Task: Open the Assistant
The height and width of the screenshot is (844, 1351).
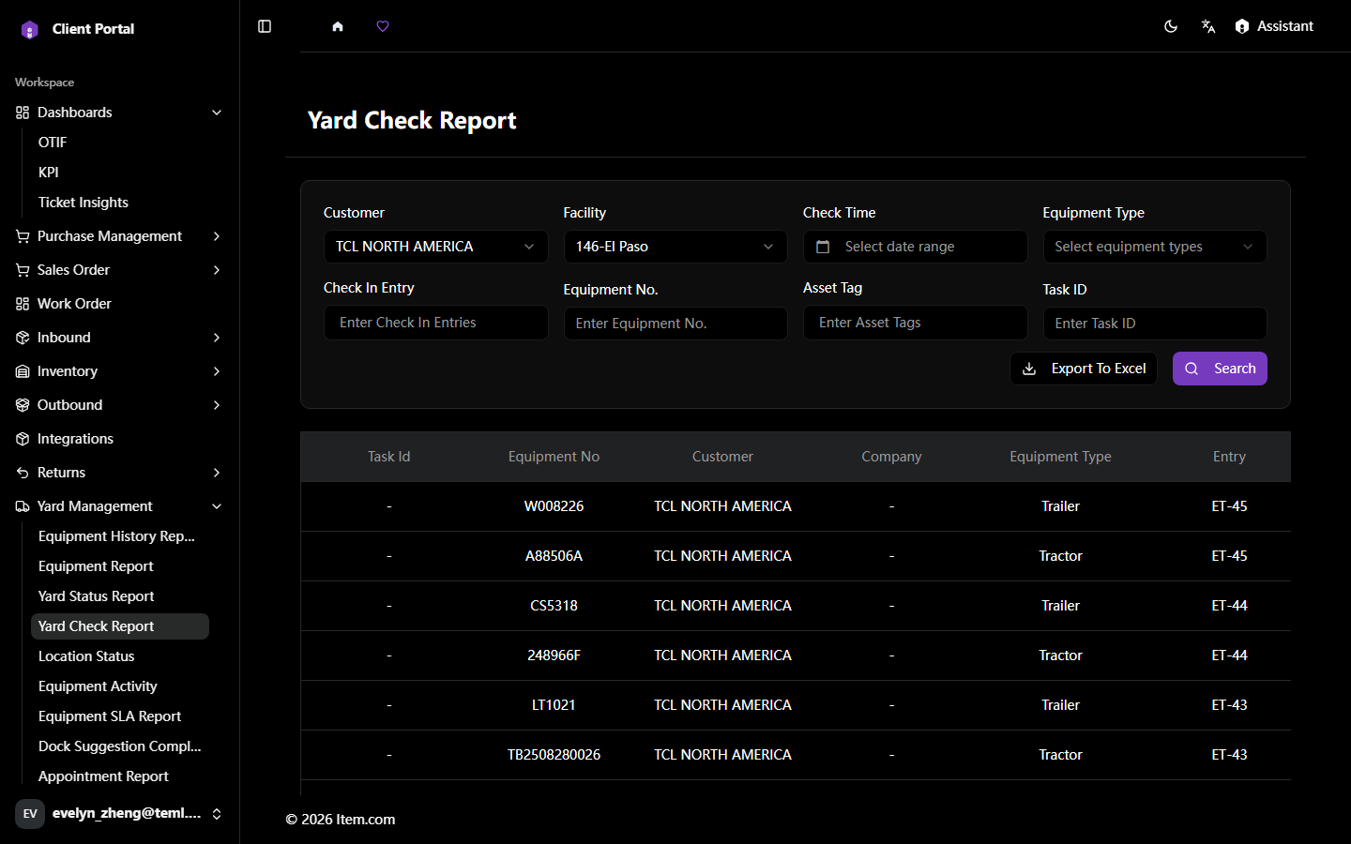Action: (x=1274, y=26)
